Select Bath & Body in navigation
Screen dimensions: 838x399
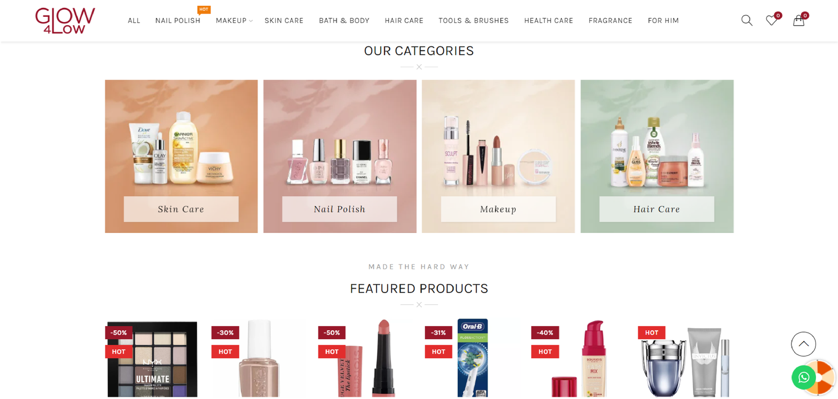pyautogui.click(x=344, y=20)
